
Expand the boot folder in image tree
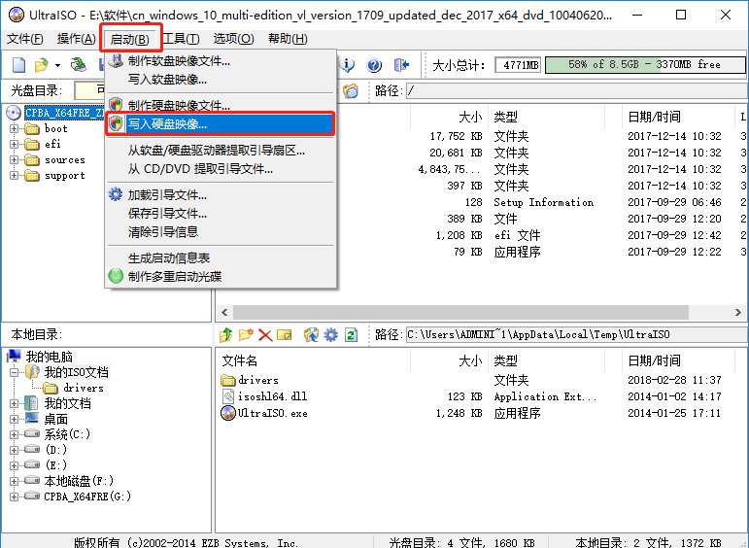[x=14, y=128]
